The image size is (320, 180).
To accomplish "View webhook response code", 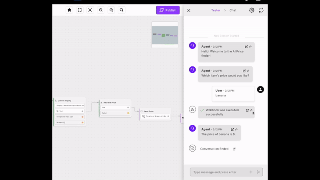I will 251,110.
